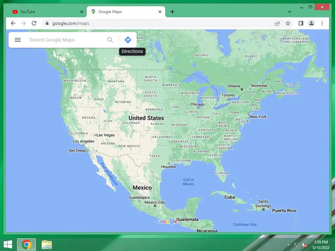Toggle the Chrome side panel icon

301,23
